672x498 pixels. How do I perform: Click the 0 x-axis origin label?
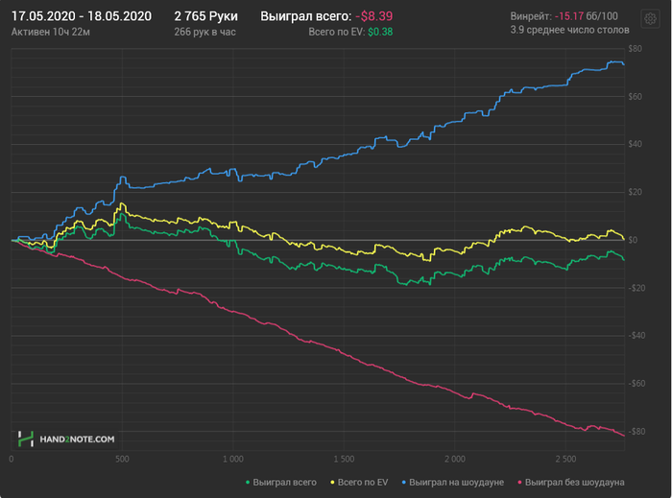tap(12, 459)
